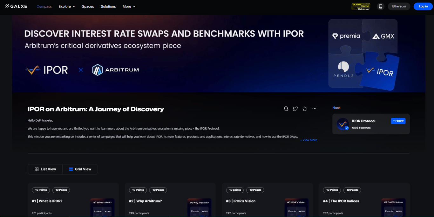Click the View More link

[310, 140]
